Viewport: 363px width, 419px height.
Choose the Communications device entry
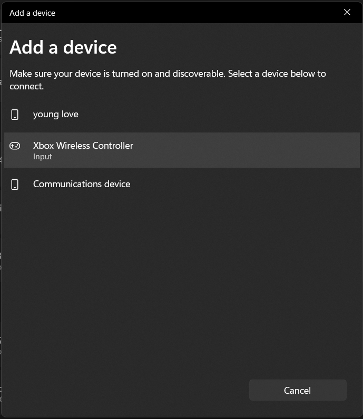click(82, 184)
